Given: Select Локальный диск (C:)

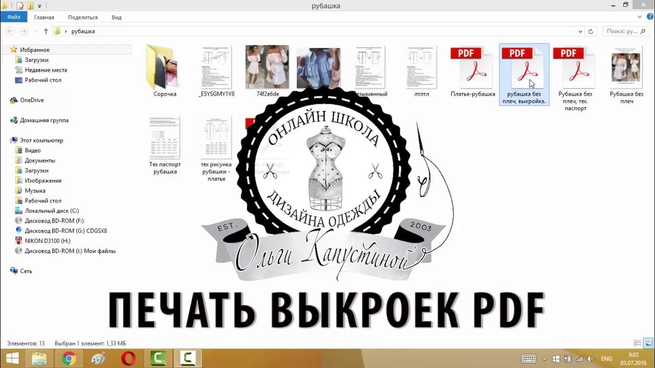Looking at the screenshot, I should pyautogui.click(x=52, y=211).
